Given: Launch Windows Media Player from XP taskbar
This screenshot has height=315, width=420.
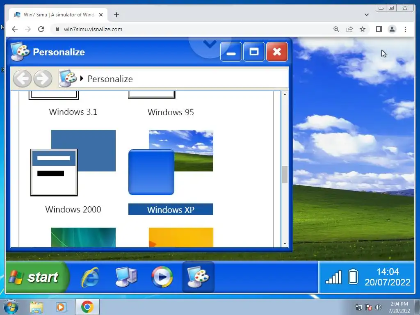Looking at the screenshot, I should point(162,277).
